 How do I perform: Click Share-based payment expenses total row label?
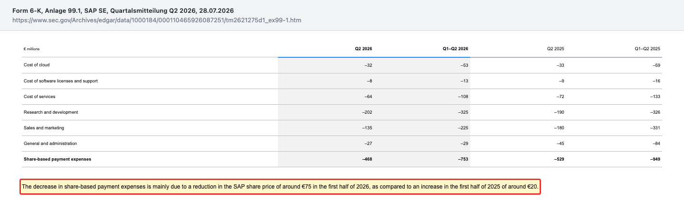click(x=57, y=159)
